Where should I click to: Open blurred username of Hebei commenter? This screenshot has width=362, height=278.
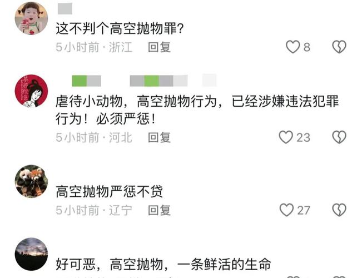coord(144,81)
